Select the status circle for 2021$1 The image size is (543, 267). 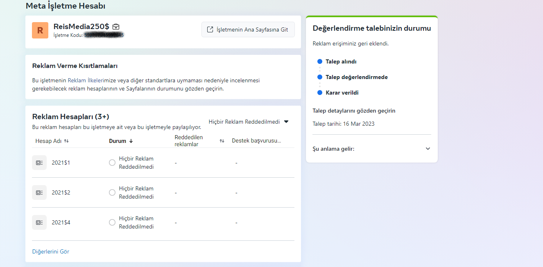112,163
